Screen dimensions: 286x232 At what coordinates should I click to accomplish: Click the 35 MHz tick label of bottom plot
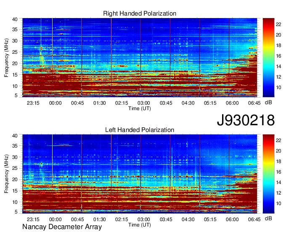[x=15, y=146]
